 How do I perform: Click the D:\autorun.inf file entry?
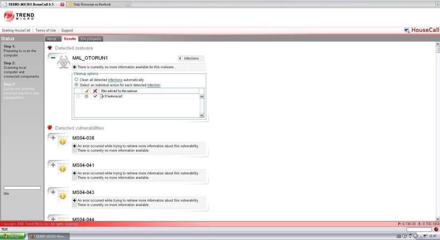pyautogui.click(x=114, y=96)
